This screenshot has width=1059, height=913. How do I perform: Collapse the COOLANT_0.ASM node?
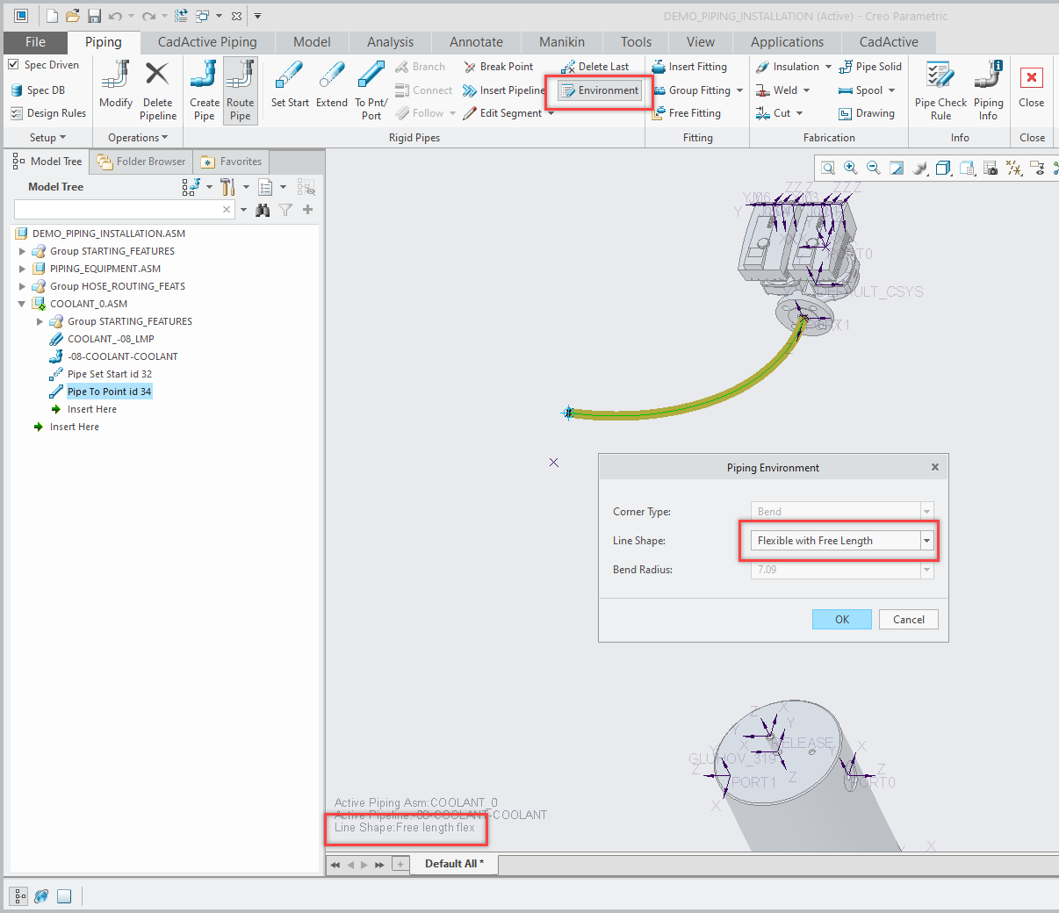click(22, 304)
